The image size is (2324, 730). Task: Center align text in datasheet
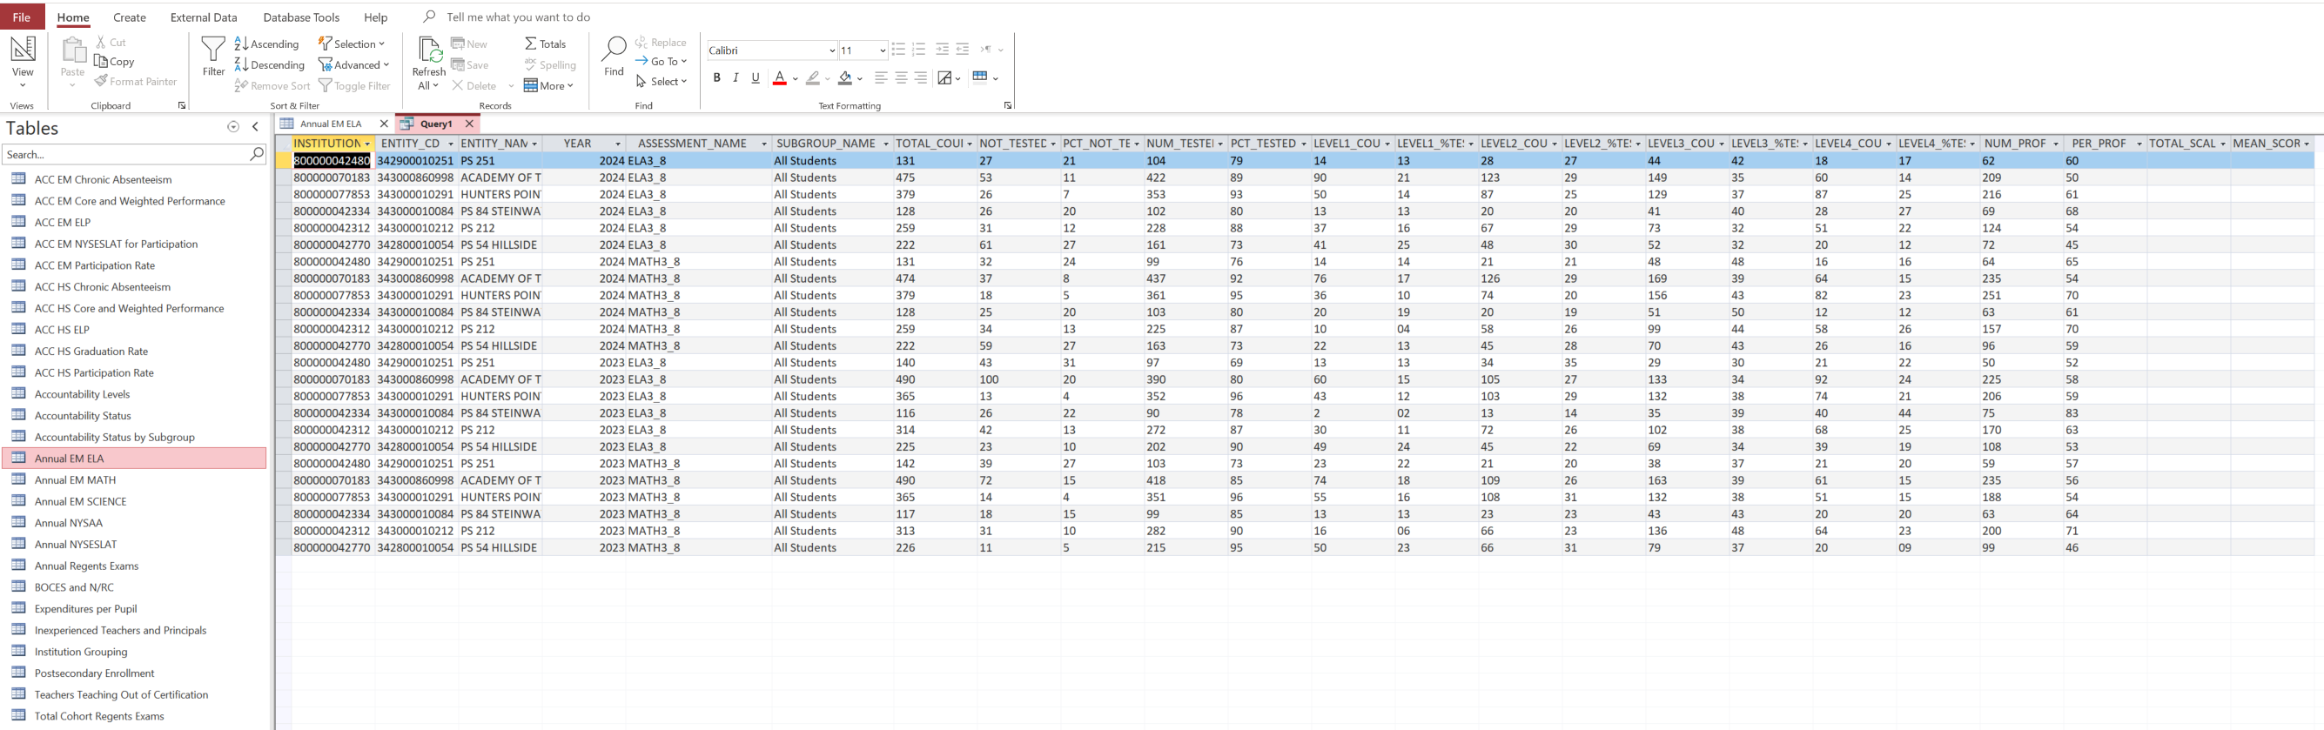click(901, 77)
